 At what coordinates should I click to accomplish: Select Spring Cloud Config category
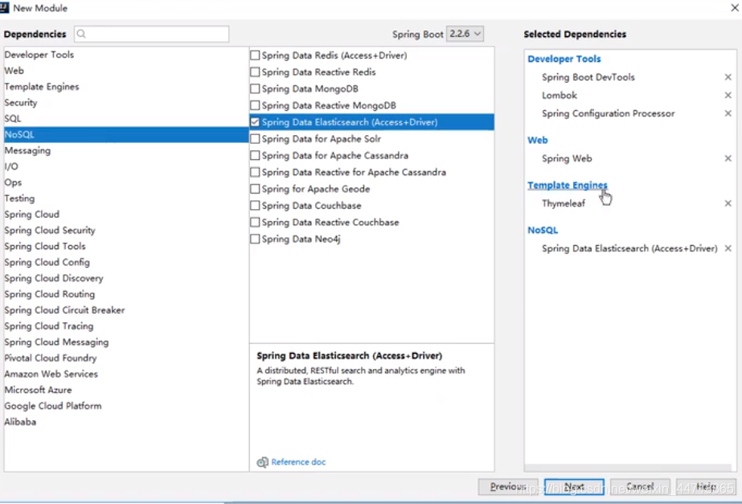click(126, 262)
